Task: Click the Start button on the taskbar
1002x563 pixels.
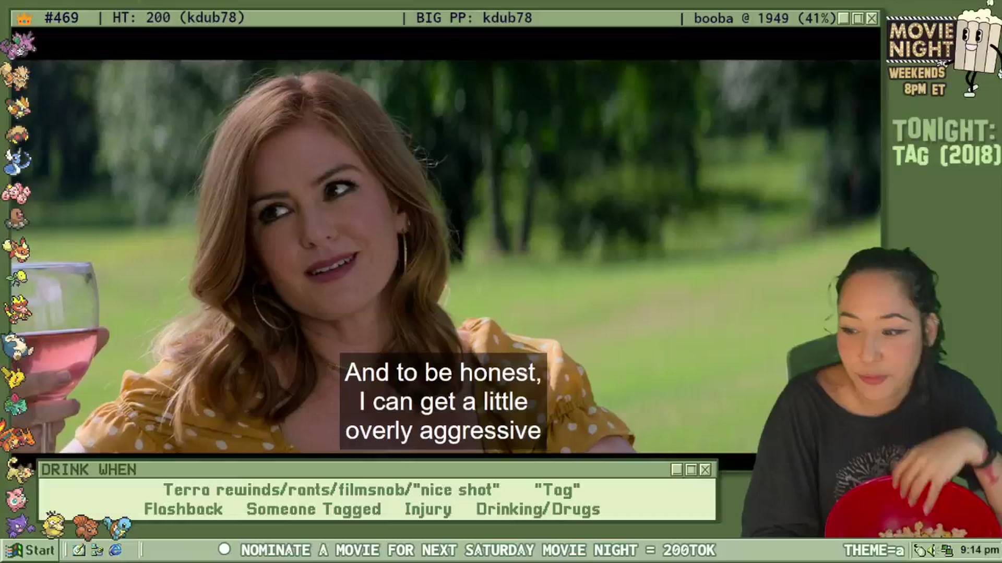Action: (30, 550)
